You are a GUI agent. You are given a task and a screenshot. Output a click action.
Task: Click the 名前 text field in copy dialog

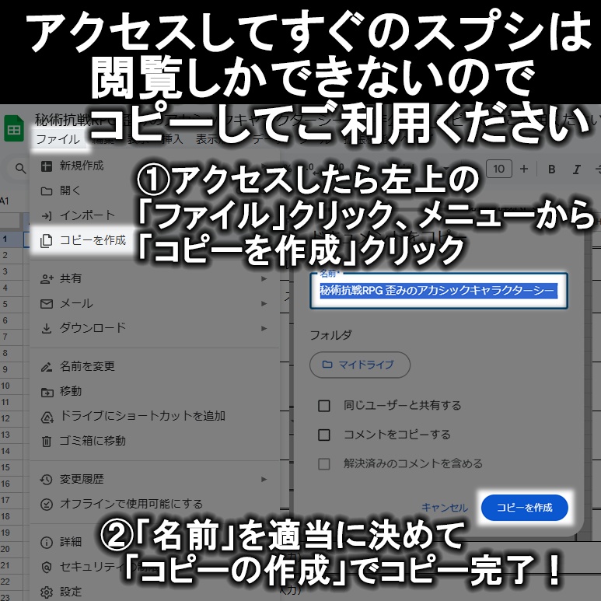(439, 291)
